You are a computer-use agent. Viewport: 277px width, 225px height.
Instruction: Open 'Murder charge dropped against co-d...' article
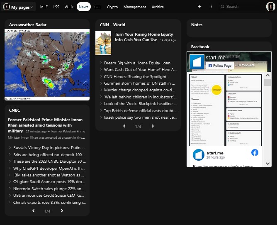pos(139,90)
